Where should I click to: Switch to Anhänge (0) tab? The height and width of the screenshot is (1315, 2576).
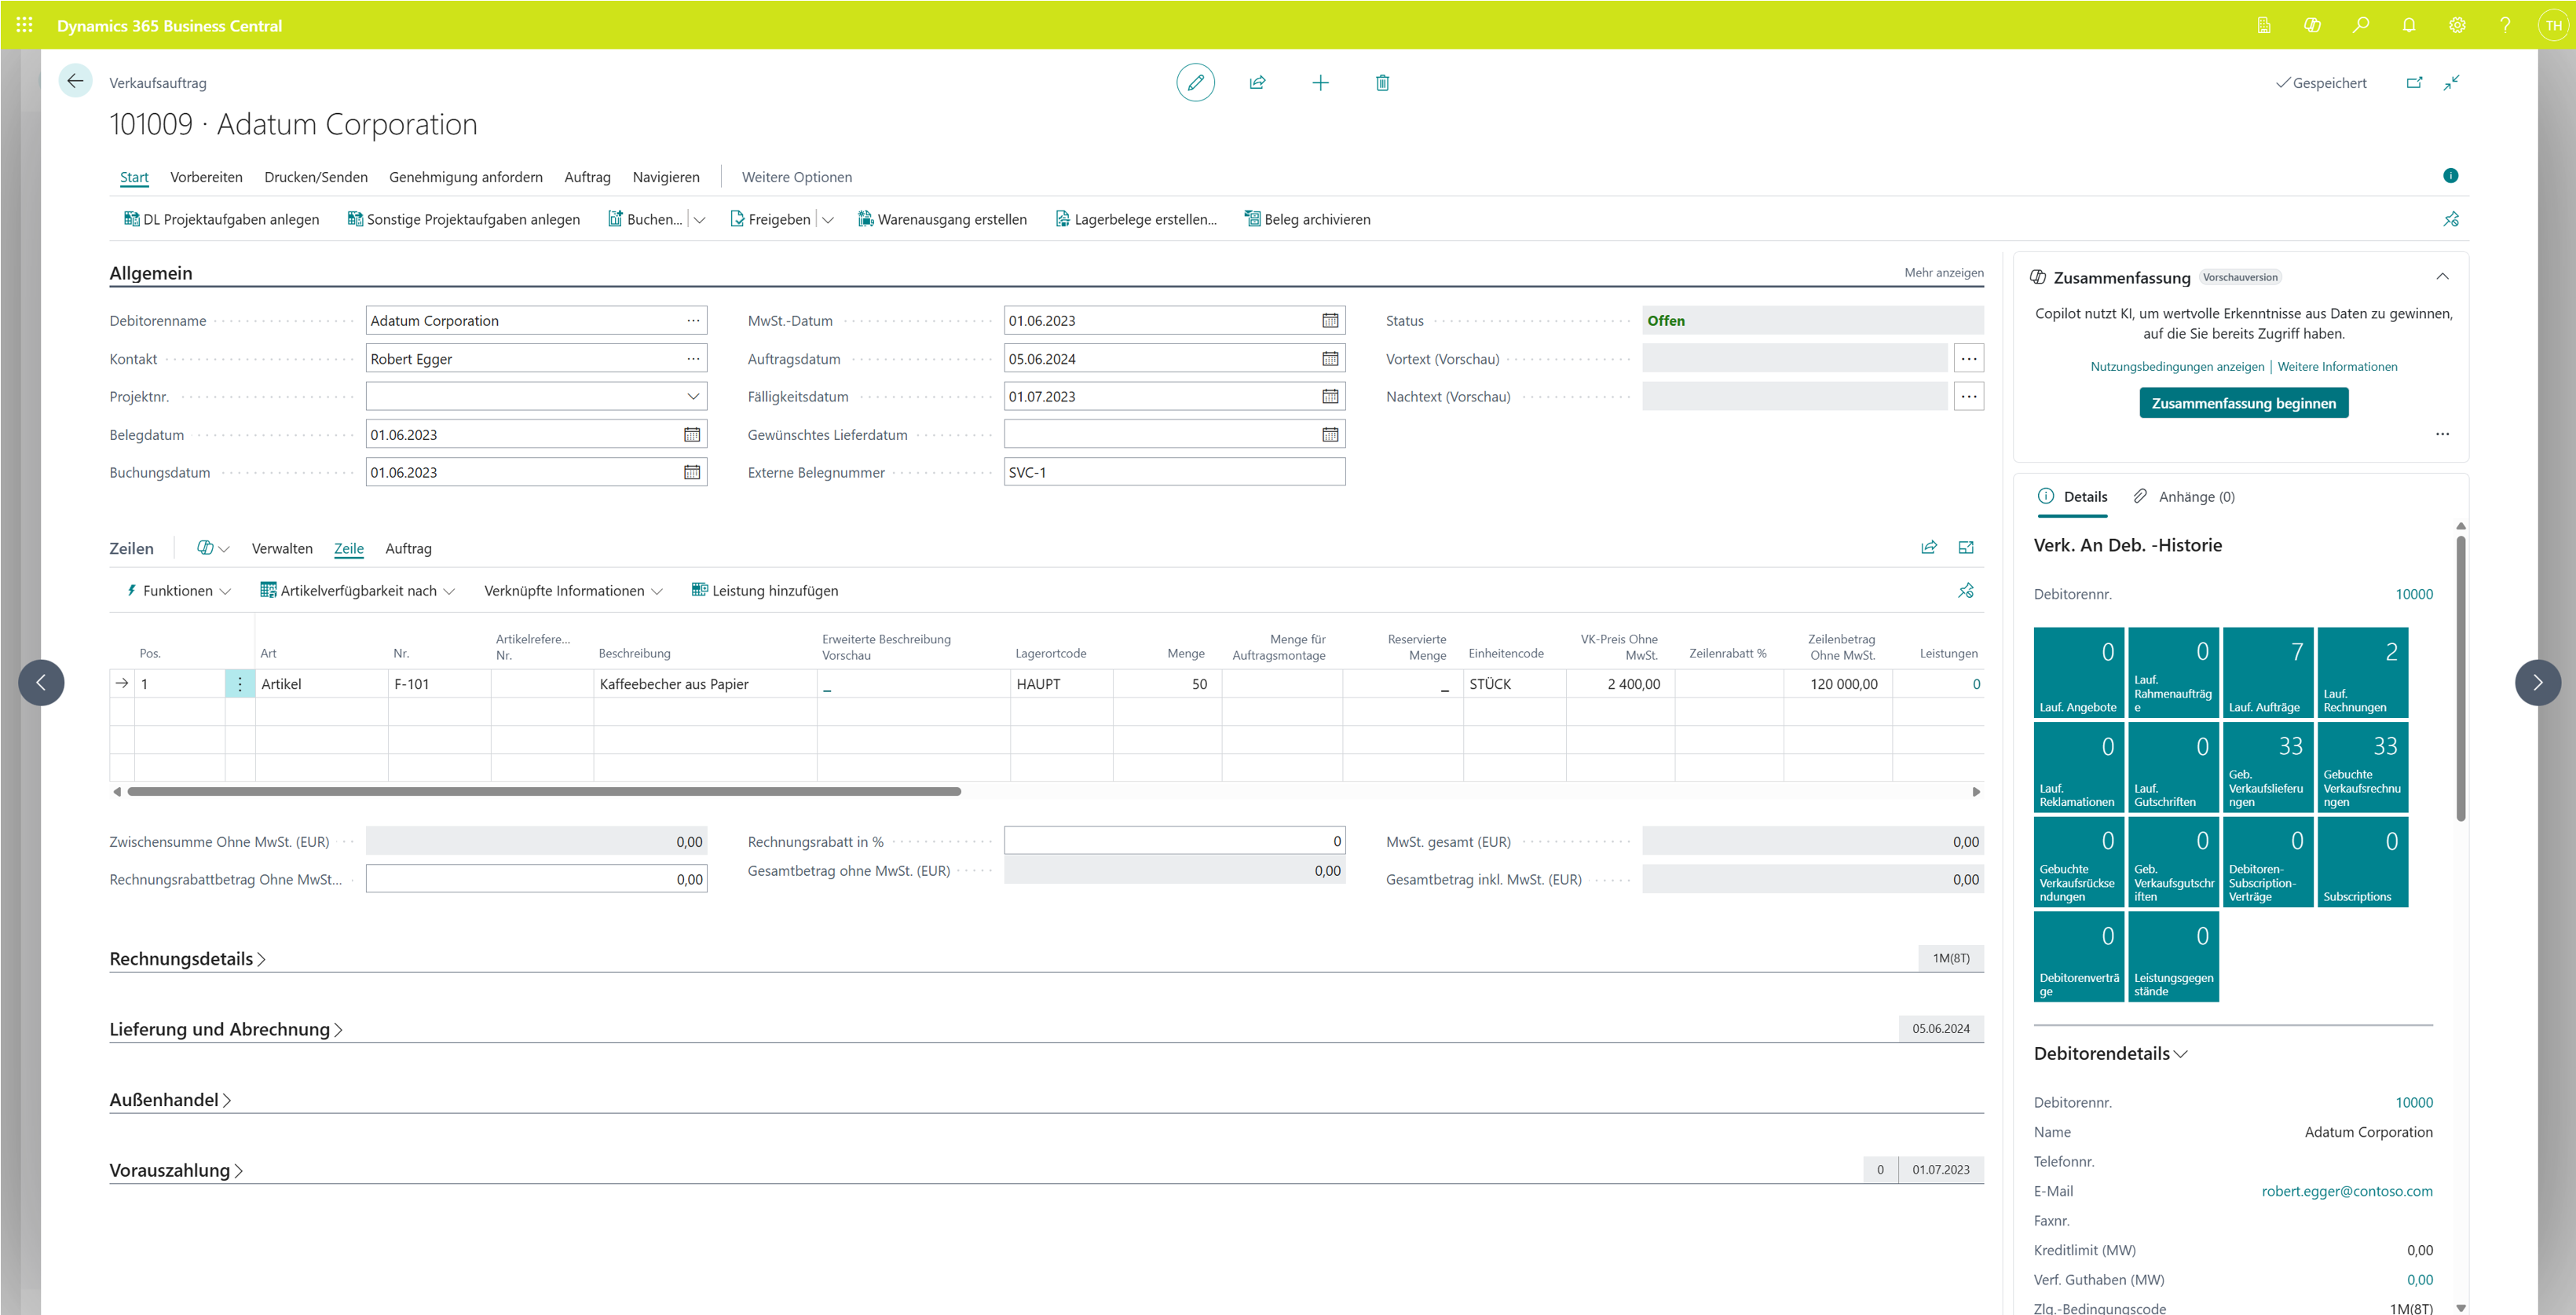[x=2184, y=497]
